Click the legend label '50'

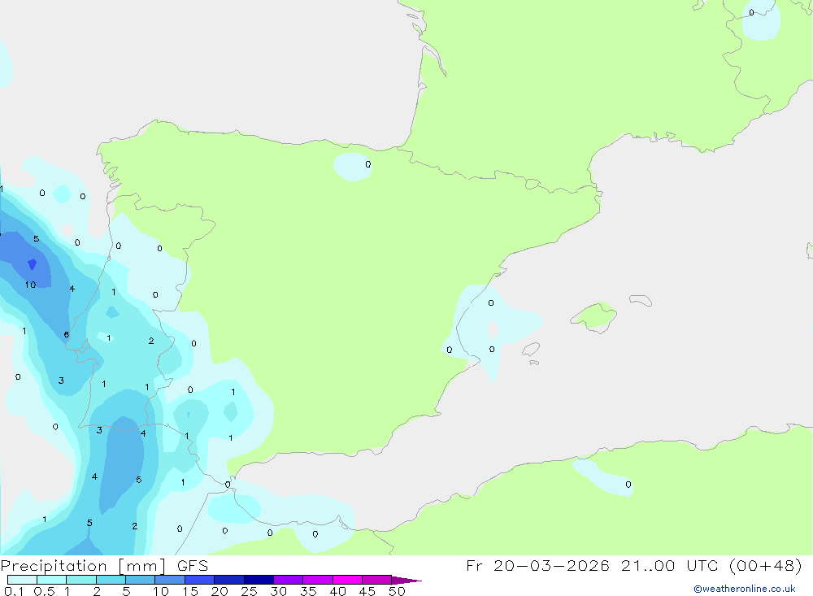pos(397,591)
